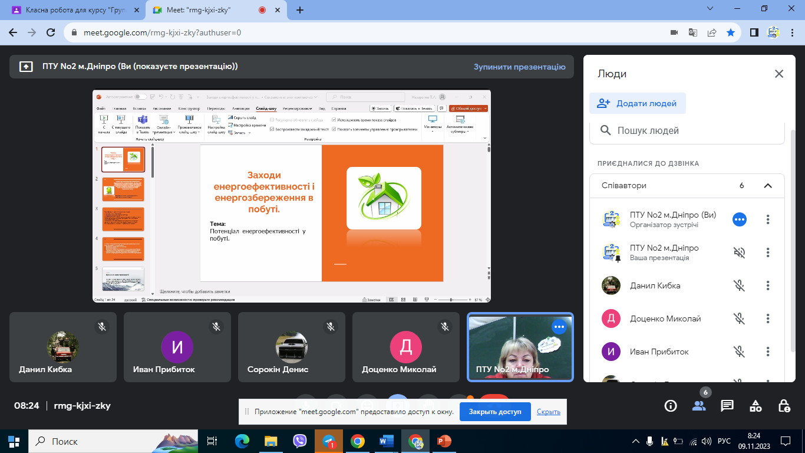Viewport: 805px width, 453px height.
Task: Click Настройка времени in ribbon
Action: pyautogui.click(x=247, y=125)
